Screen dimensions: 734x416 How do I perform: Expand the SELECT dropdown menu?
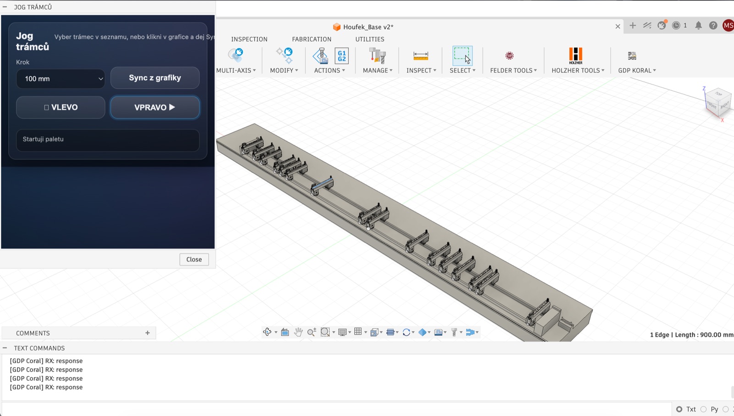pyautogui.click(x=462, y=70)
